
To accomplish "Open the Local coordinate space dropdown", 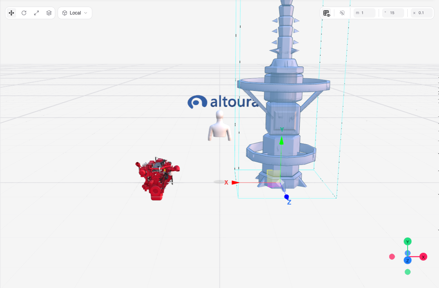I will pyautogui.click(x=75, y=13).
